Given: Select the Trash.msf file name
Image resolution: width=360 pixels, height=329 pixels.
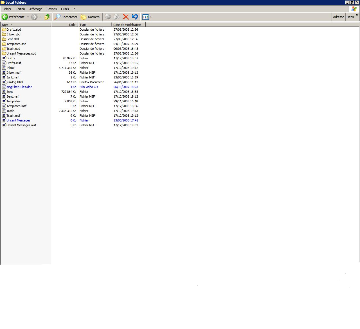Looking at the screenshot, I should pos(13,116).
